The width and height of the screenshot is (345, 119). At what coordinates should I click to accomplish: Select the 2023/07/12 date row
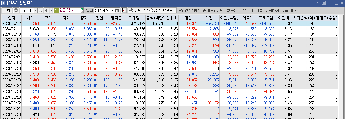click(170, 23)
